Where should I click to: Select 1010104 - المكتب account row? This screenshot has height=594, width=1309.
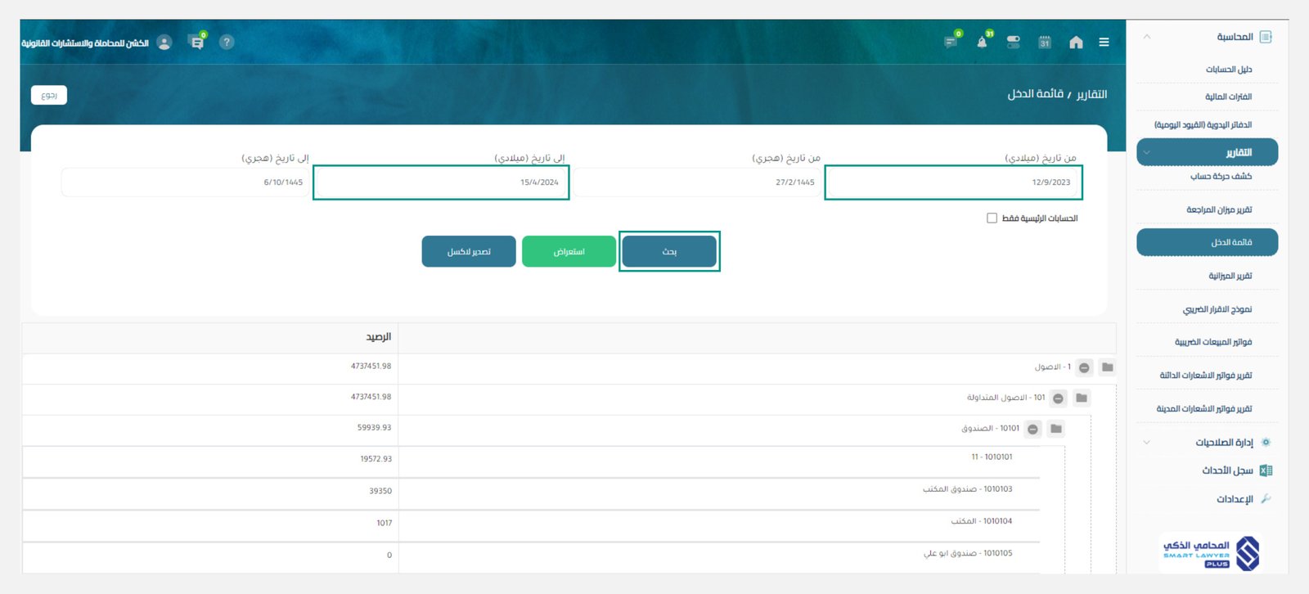[x=981, y=521]
